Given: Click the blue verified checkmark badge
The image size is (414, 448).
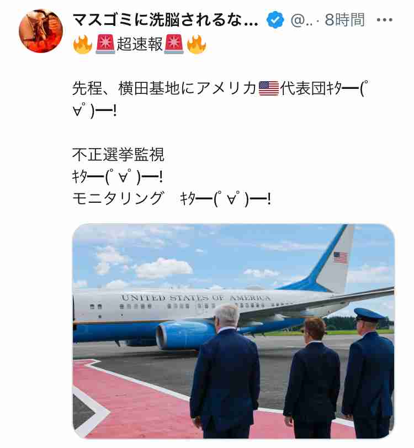Looking at the screenshot, I should pos(275,20).
